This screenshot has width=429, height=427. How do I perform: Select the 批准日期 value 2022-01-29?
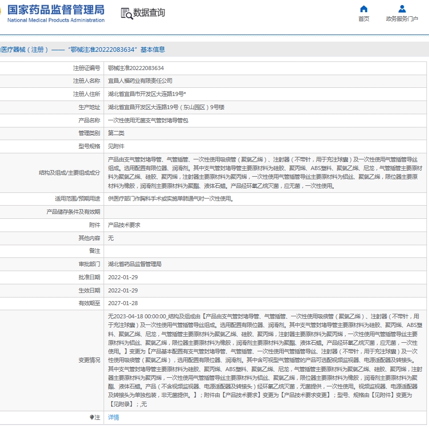(x=123, y=277)
